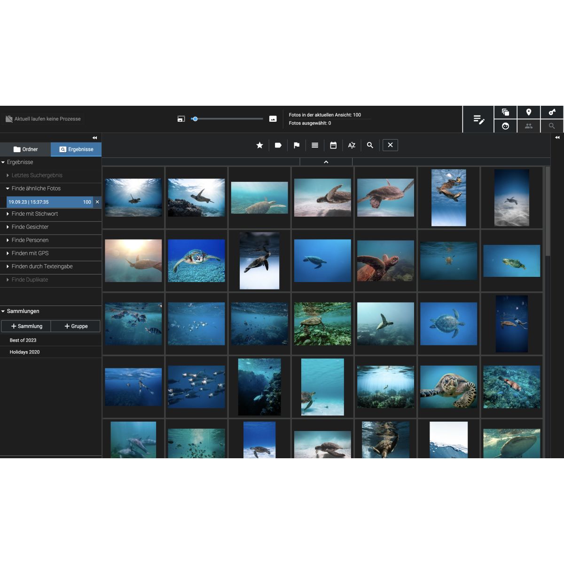Click the key icon in top right
The width and height of the screenshot is (564, 564).
coord(552,112)
